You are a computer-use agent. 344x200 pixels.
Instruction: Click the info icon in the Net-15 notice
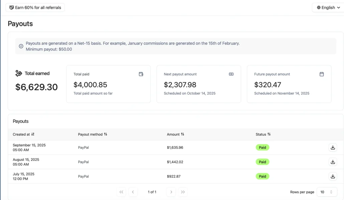coord(21,46)
